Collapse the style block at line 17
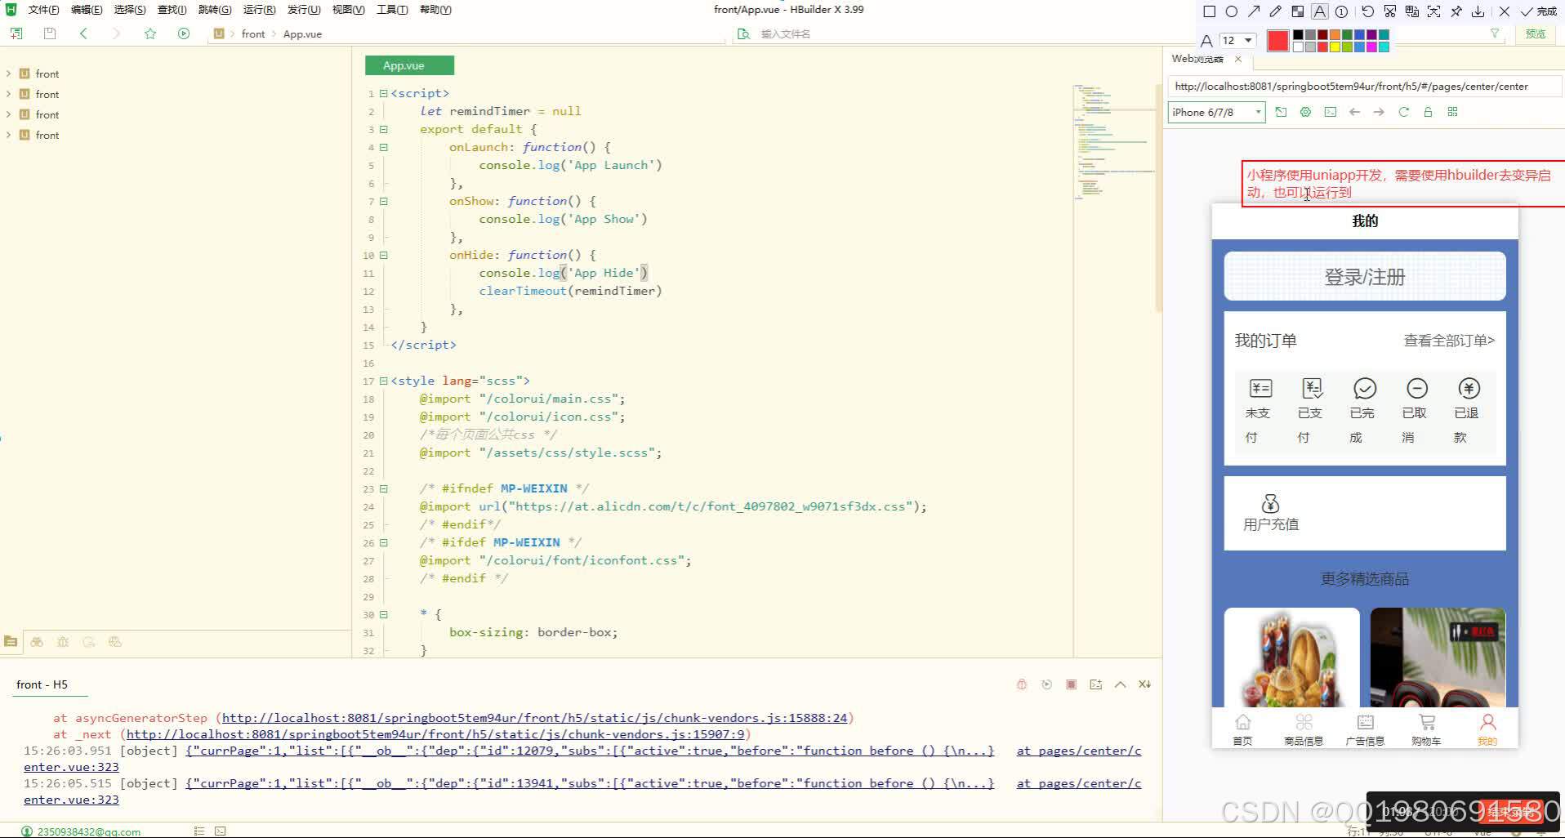 click(x=384, y=381)
